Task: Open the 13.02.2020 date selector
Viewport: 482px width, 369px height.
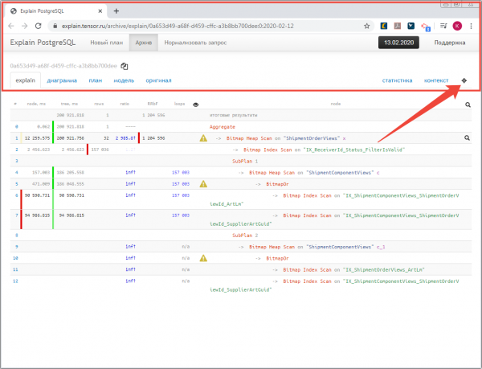Action: pyautogui.click(x=401, y=43)
